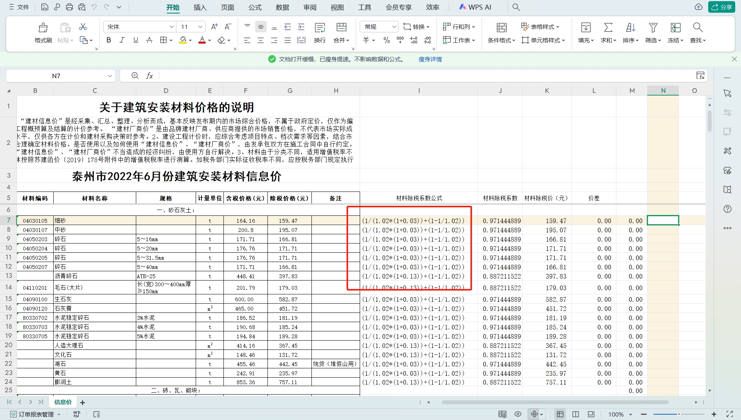Open the 开始 ribbon tab
The width and height of the screenshot is (741, 420).
pyautogui.click(x=173, y=7)
